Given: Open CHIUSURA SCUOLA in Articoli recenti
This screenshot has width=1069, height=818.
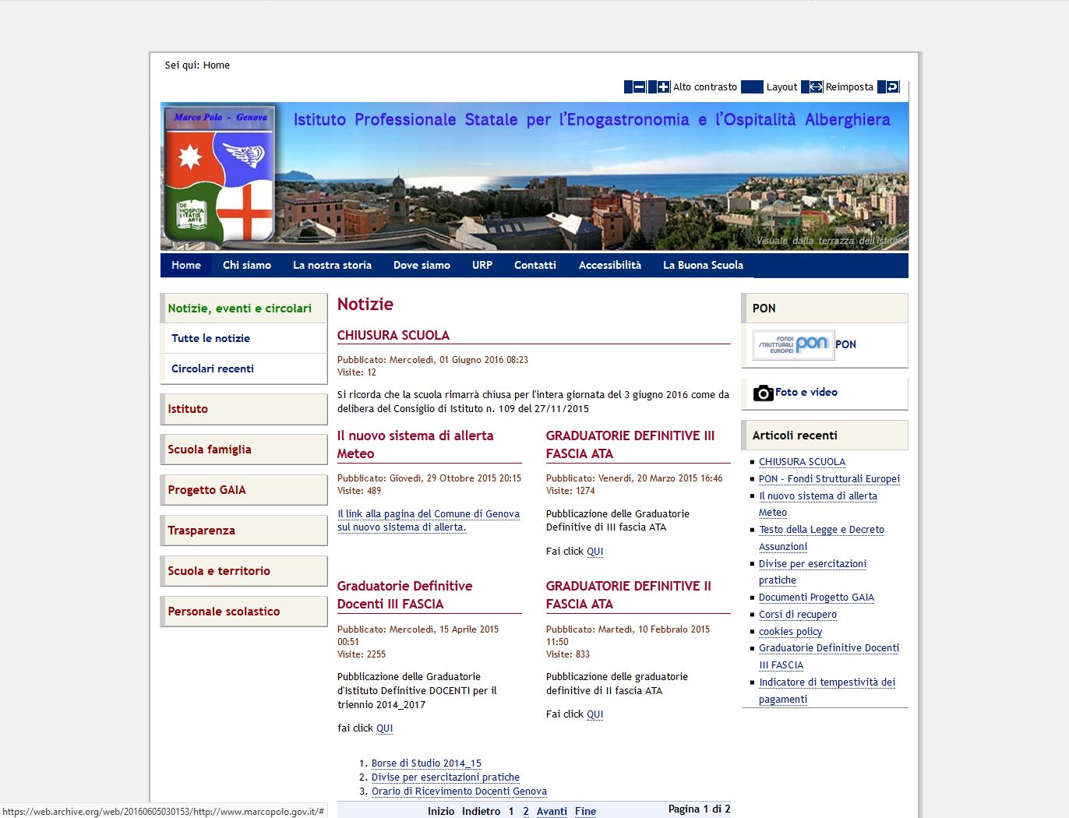Looking at the screenshot, I should pyautogui.click(x=802, y=461).
